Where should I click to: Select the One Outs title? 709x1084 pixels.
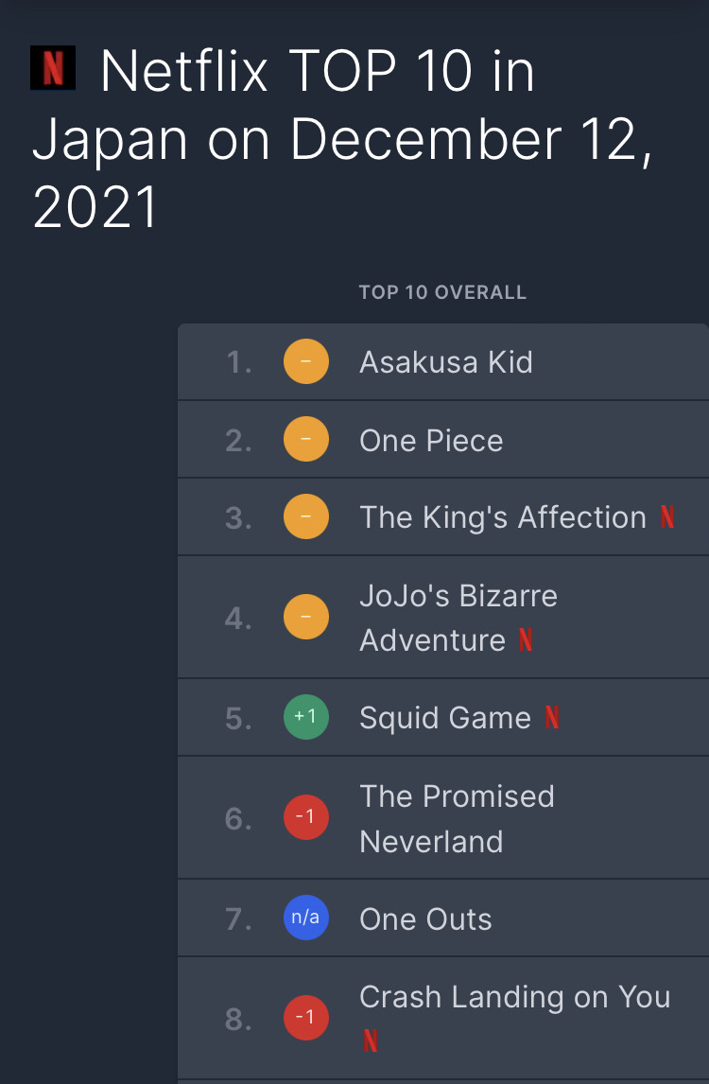click(425, 919)
